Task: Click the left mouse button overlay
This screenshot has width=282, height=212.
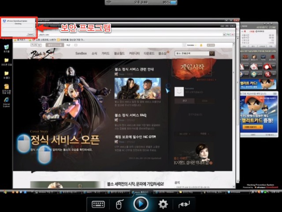Action: [x=23, y=144]
